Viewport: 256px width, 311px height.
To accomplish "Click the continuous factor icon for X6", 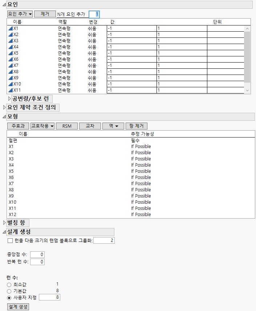I will (11, 59).
